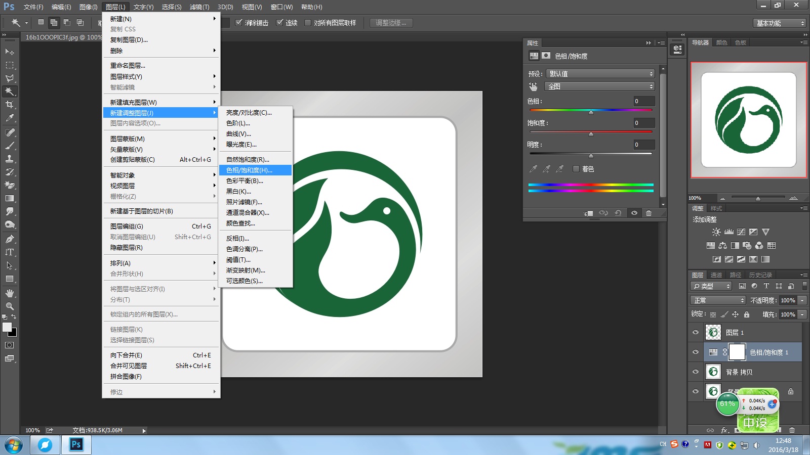This screenshot has height=455, width=810.
Task: Toggle the 消除锯齿 anti-alias checkbox
Action: 239,23
